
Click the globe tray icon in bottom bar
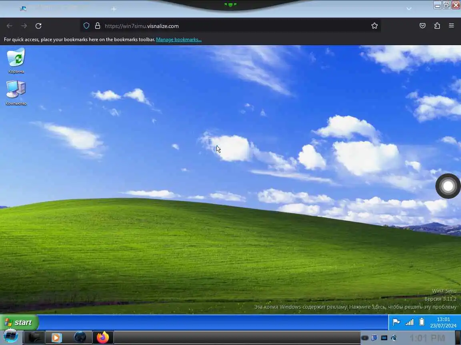(394, 338)
